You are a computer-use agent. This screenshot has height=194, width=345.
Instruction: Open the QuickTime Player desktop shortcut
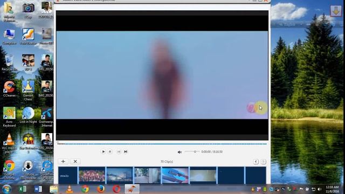(x=47, y=170)
